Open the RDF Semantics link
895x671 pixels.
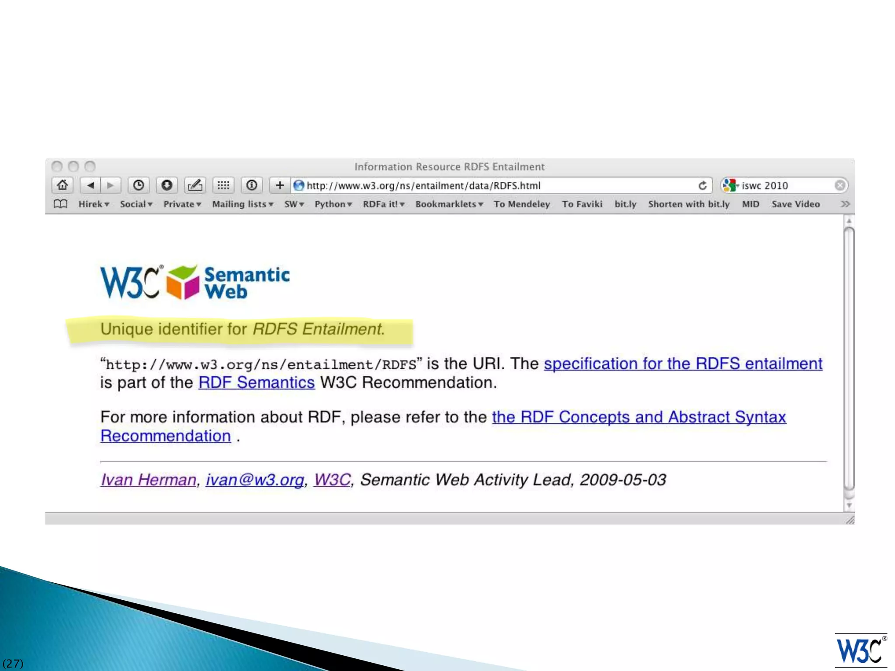coord(256,383)
